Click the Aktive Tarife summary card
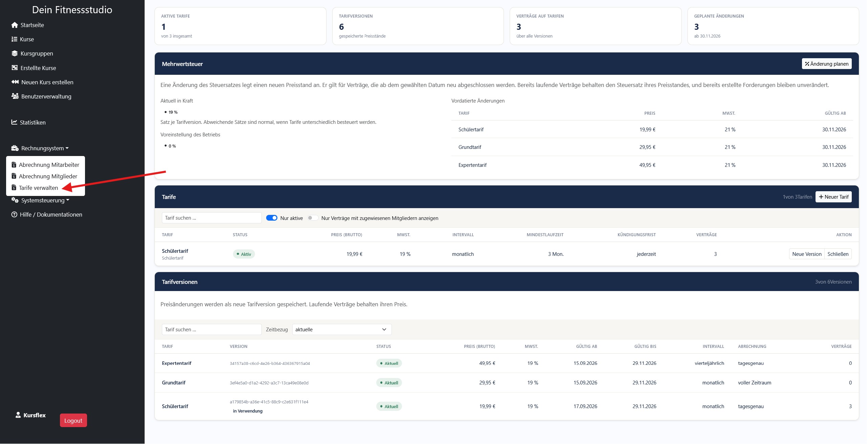This screenshot has height=444, width=867. click(240, 26)
